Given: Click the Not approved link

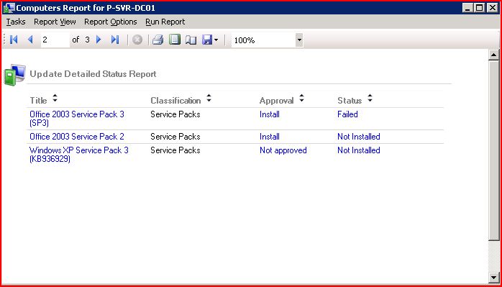Looking at the screenshot, I should 283,150.
